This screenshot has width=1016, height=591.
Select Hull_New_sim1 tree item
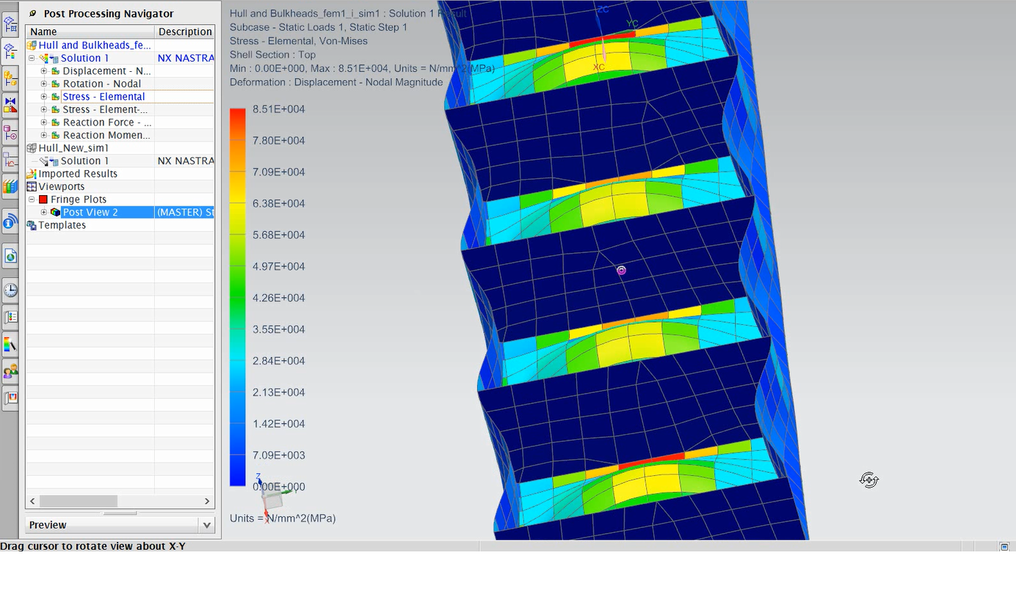(x=73, y=148)
